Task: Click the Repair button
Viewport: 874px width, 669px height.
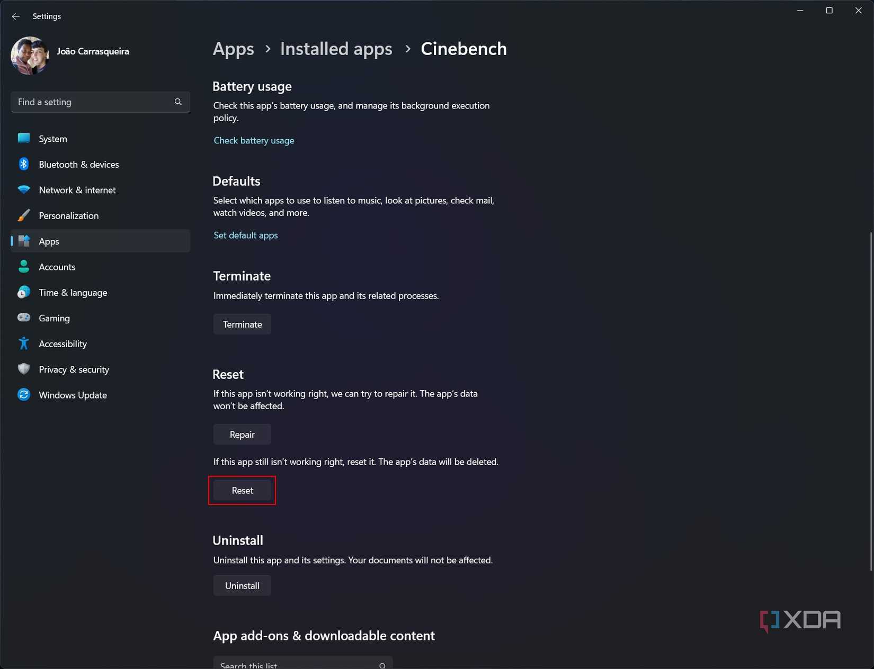Action: click(242, 435)
